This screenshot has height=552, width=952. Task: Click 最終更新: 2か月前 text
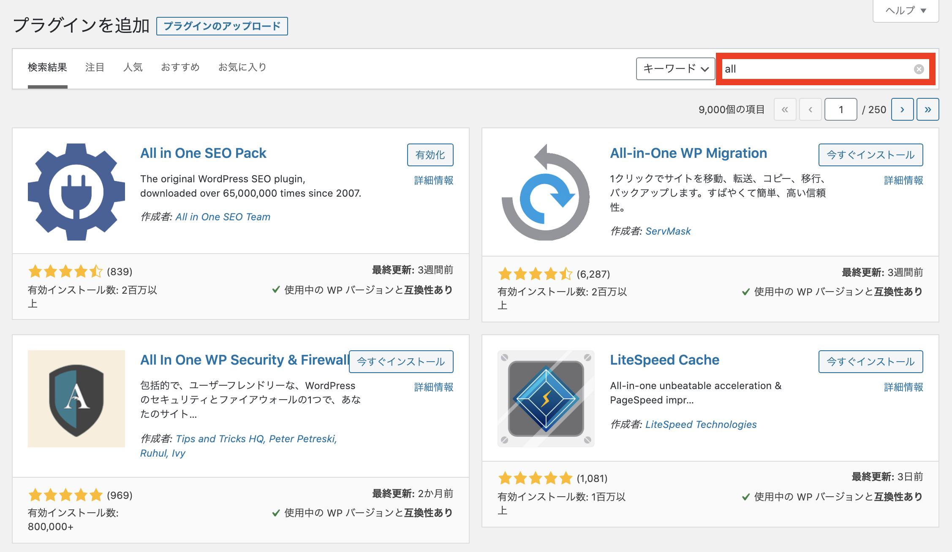coord(413,494)
